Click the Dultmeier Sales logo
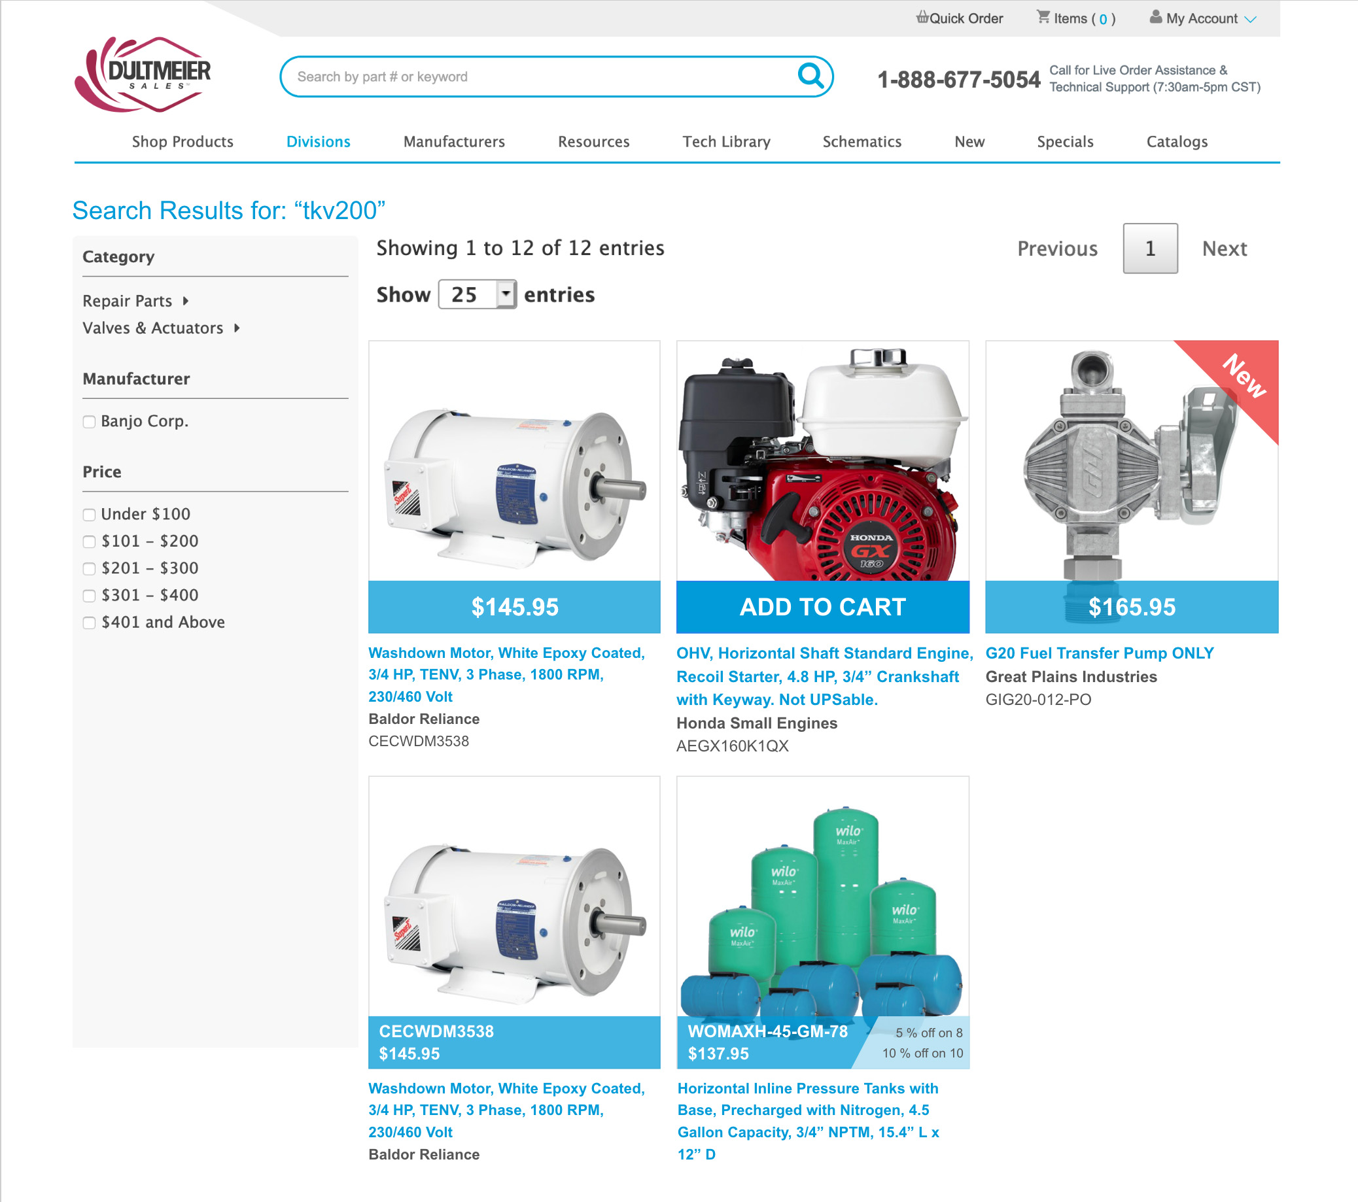The height and width of the screenshot is (1202, 1358). pyautogui.click(x=142, y=75)
